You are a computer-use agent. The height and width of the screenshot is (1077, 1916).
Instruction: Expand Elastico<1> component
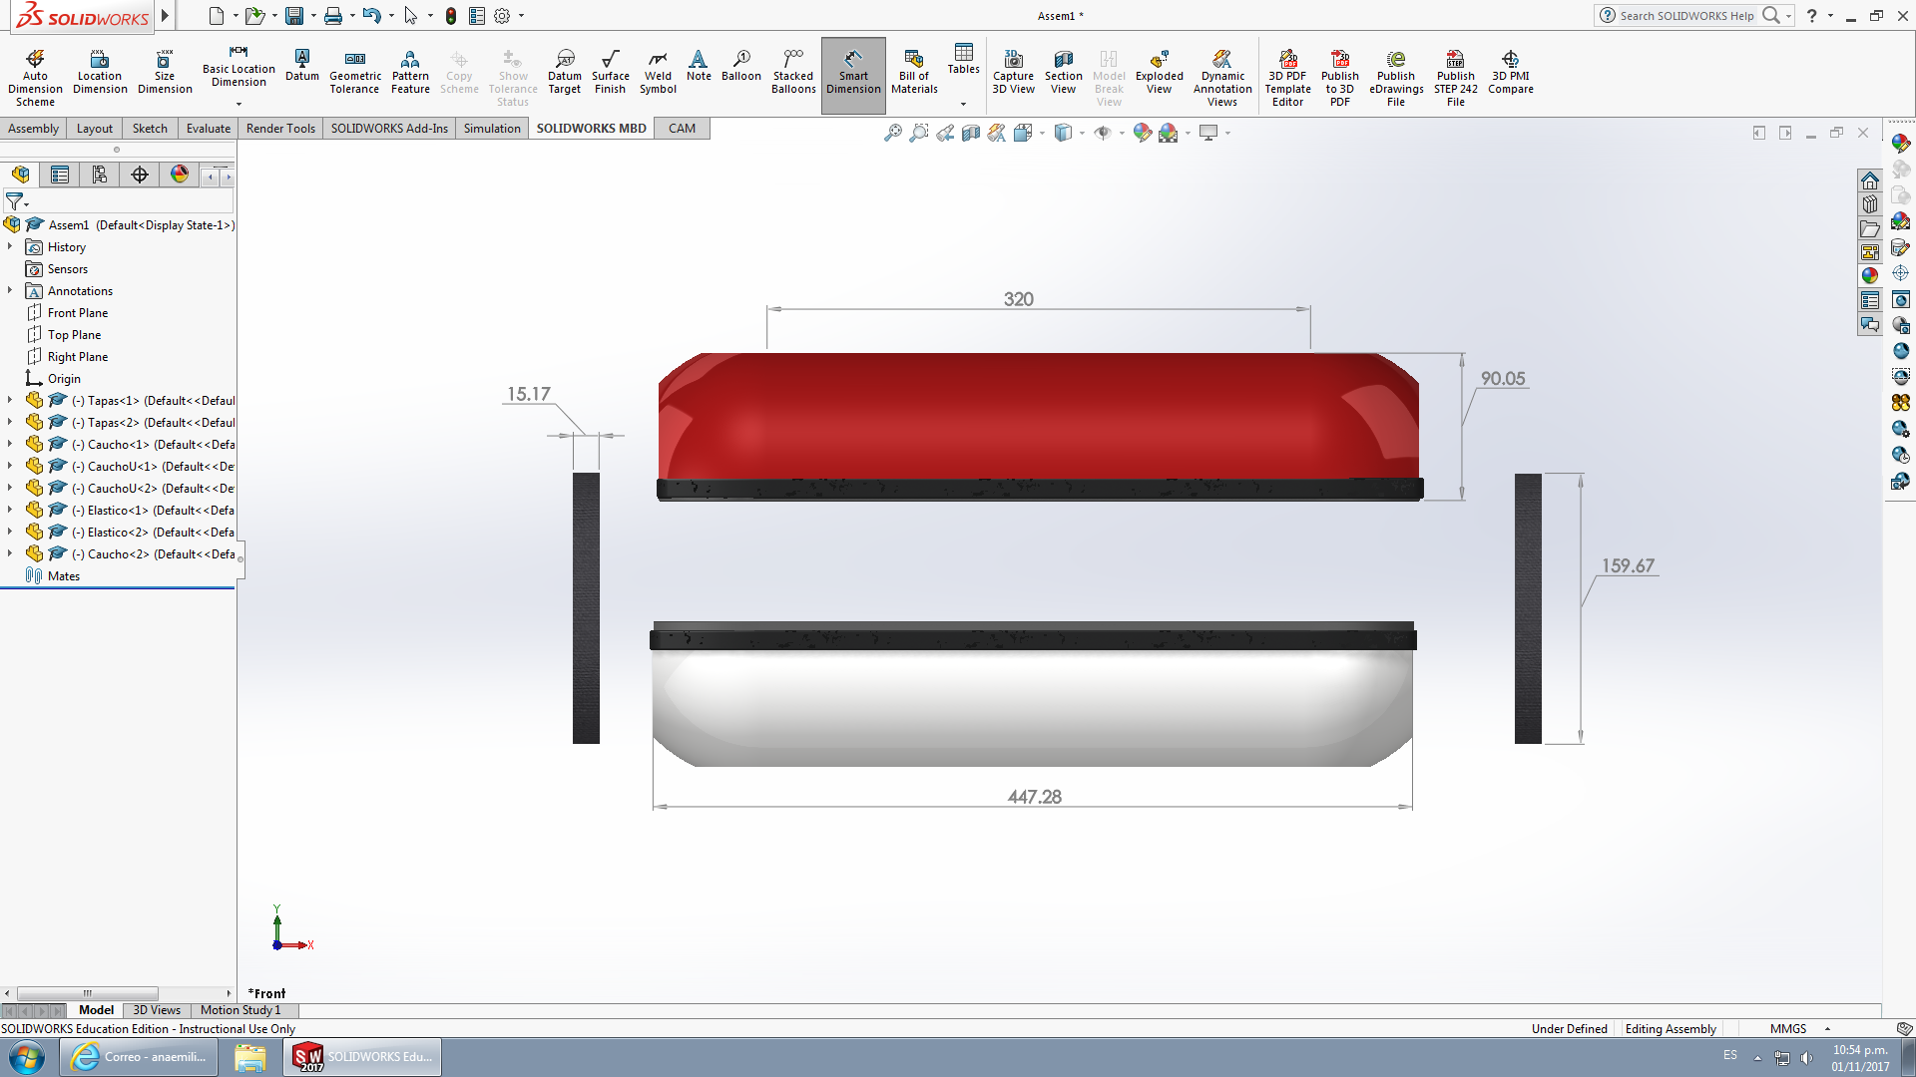tap(10, 511)
